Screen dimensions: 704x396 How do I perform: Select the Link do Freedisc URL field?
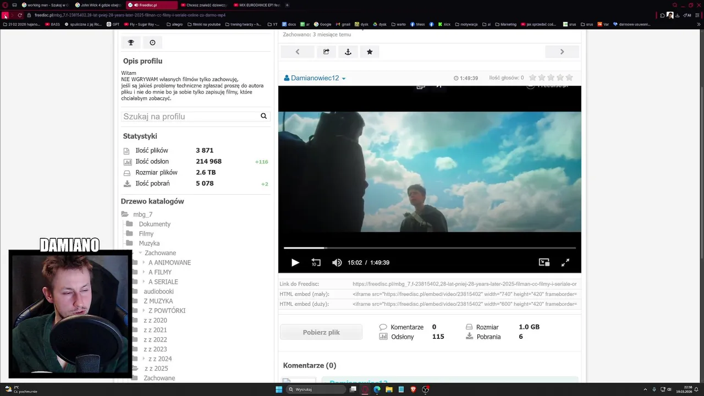point(465,284)
